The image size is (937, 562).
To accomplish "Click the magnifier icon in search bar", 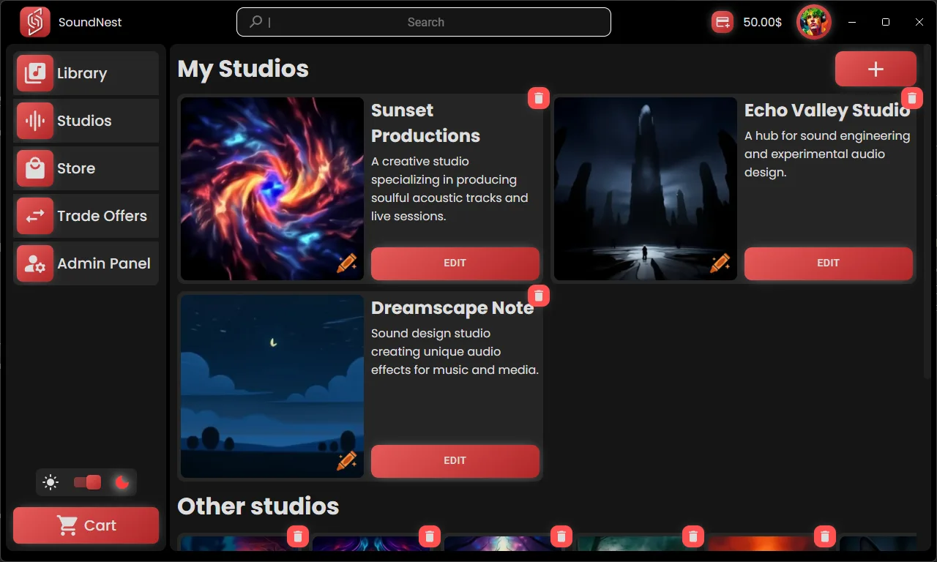I will tap(255, 22).
